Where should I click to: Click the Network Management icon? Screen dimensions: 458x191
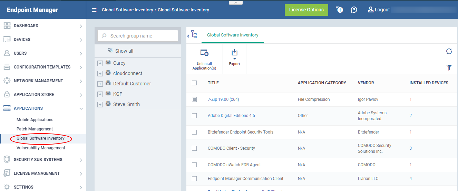7,81
